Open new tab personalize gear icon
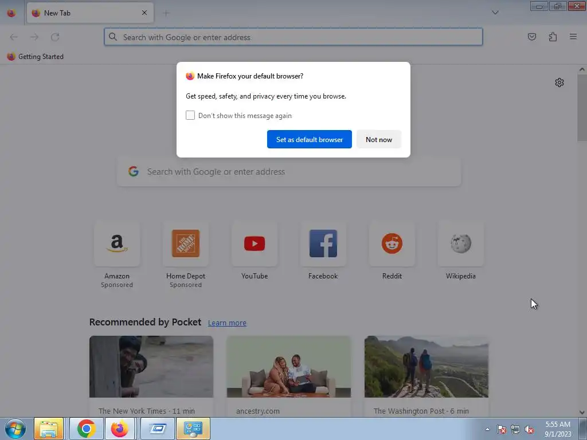This screenshot has width=587, height=440. point(559,82)
